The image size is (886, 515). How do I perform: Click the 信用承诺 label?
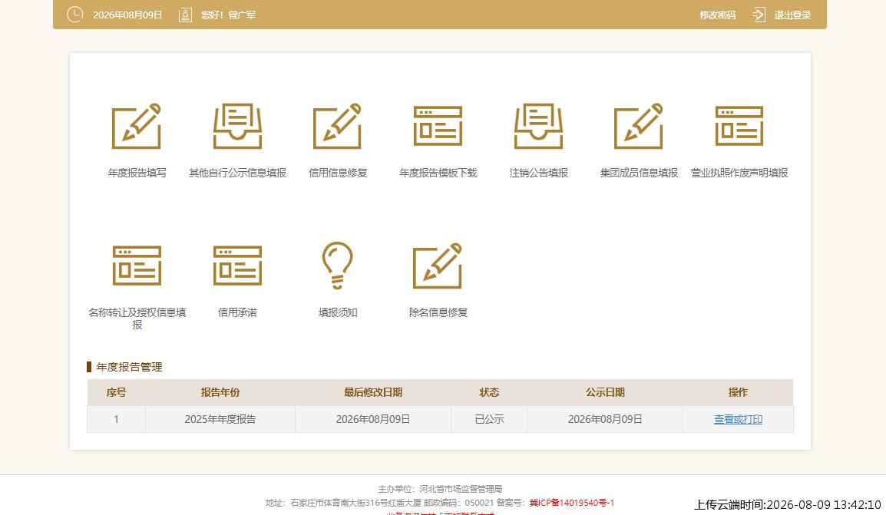click(237, 312)
